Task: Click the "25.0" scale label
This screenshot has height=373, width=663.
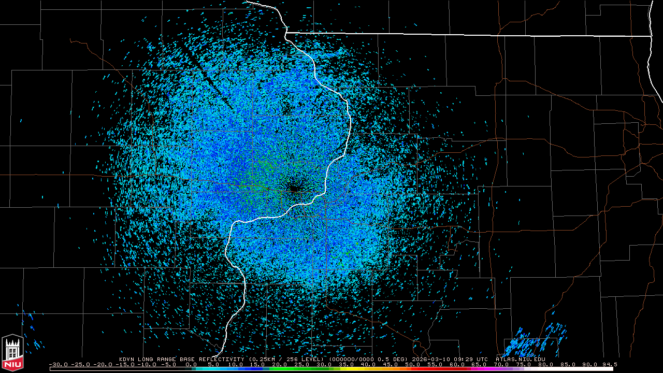Action: pos(302,364)
